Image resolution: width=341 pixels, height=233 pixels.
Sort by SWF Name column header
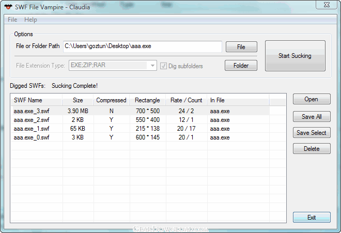pos(37,100)
